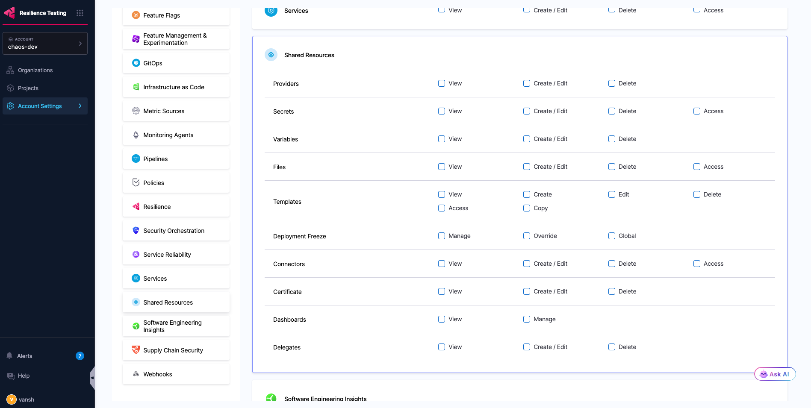Click the Feature Management & Experimentation icon
This screenshot has width=811, height=408.
[x=136, y=39]
